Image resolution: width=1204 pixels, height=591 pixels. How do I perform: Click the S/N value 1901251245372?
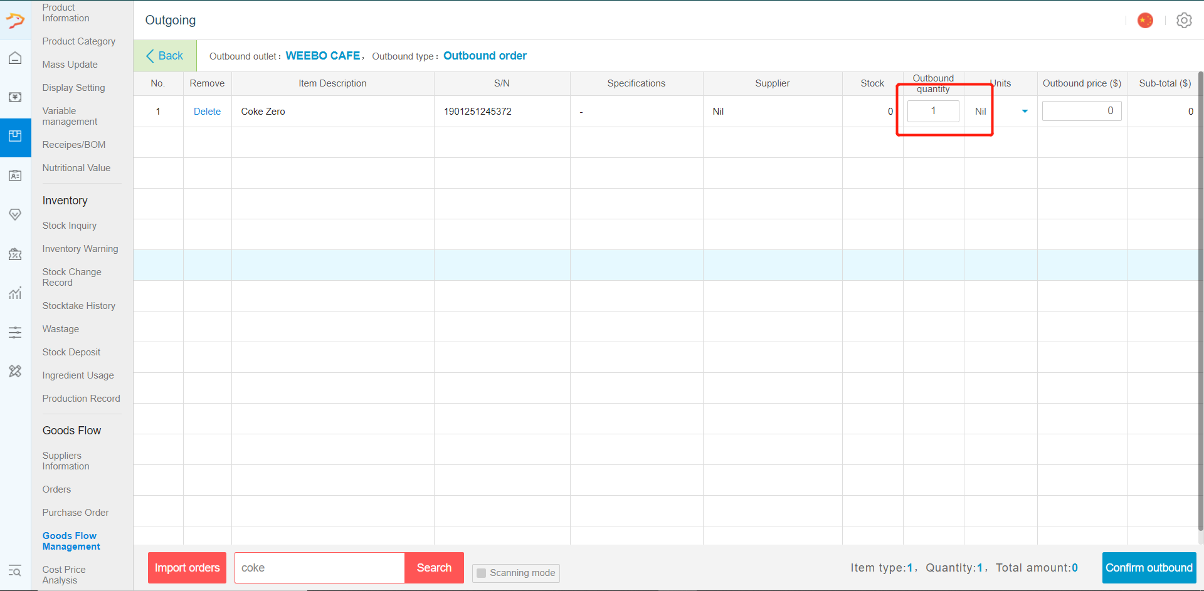(478, 112)
